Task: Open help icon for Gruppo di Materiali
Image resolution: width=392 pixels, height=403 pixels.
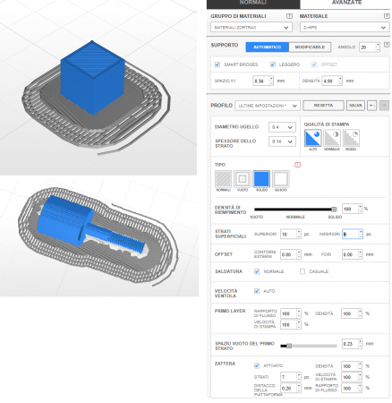Action: [289, 16]
